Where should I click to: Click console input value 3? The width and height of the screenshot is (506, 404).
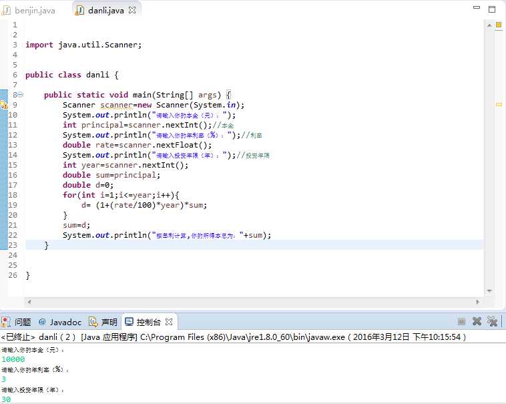[x=3, y=379]
